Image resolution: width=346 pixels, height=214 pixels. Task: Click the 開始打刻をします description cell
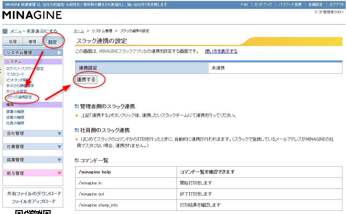pos(260,183)
